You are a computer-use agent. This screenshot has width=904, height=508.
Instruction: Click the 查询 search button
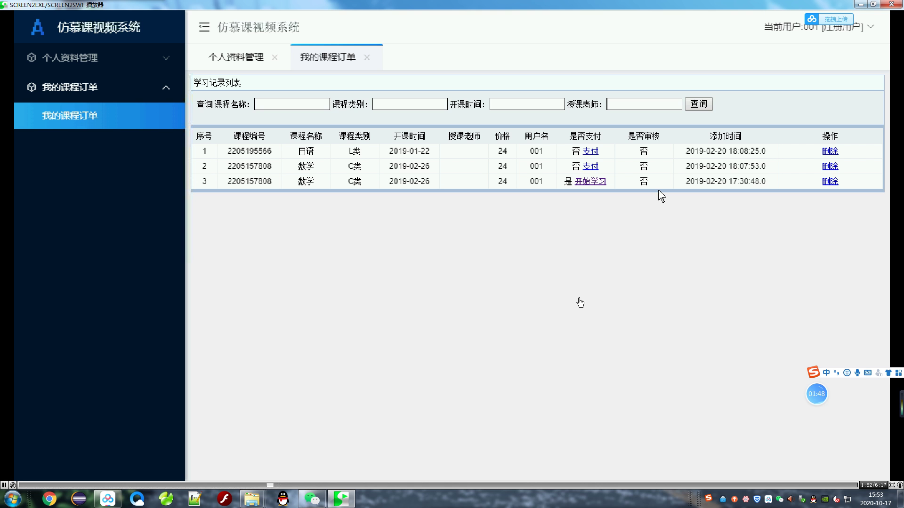tap(699, 104)
